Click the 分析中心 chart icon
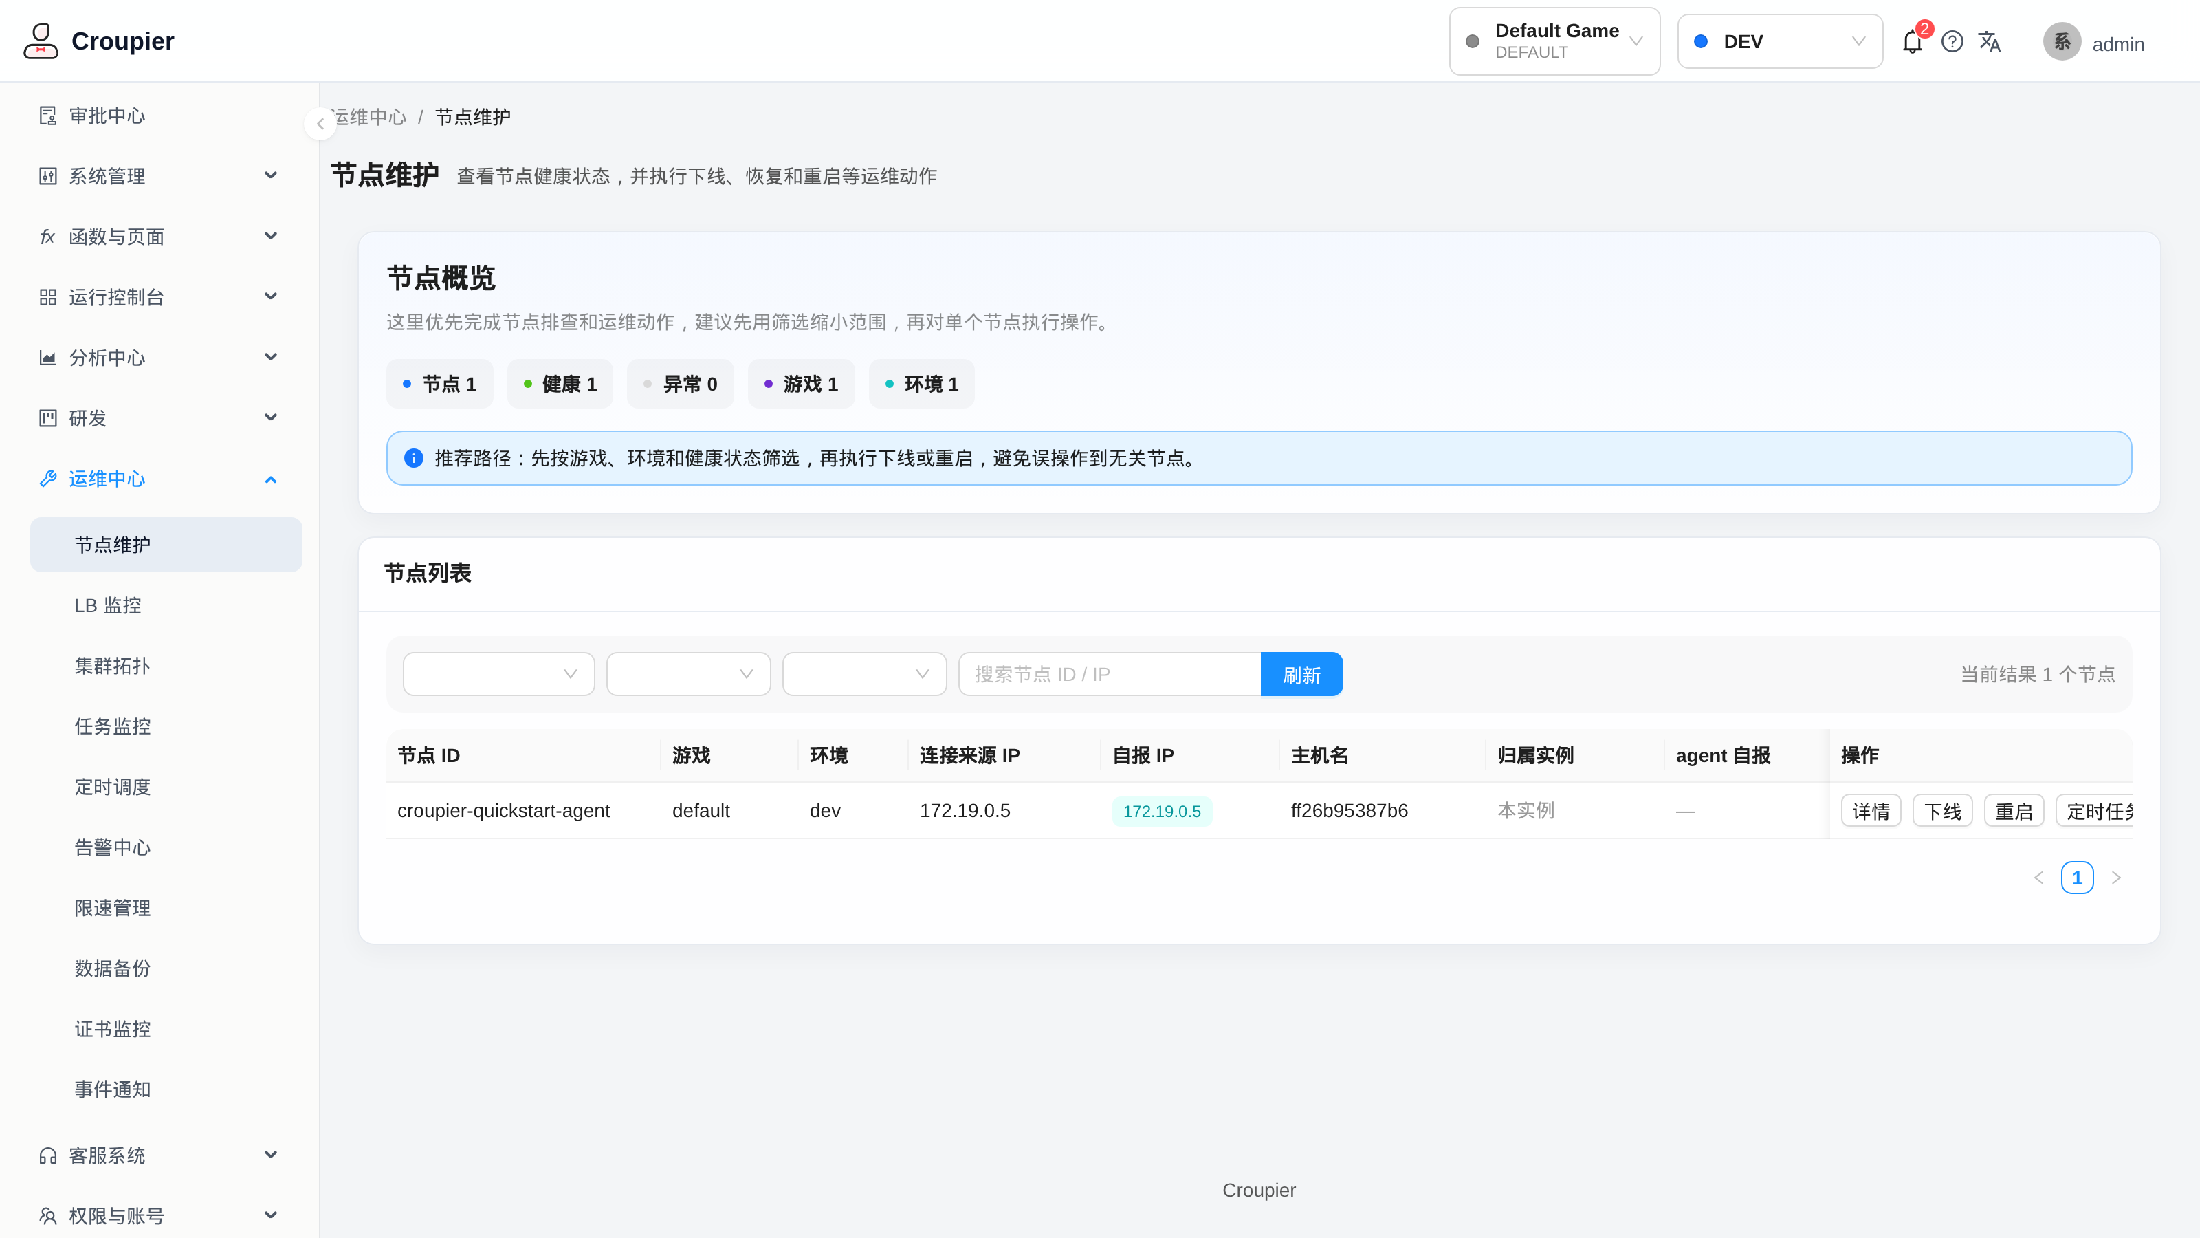2200x1238 pixels. [x=48, y=358]
